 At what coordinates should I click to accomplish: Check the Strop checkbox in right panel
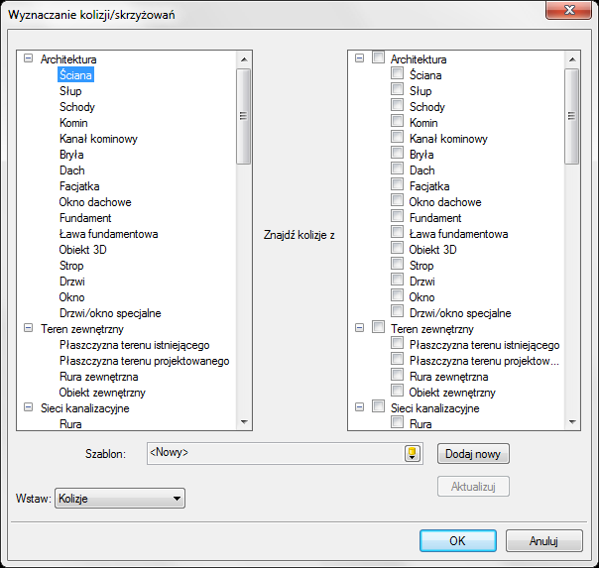[x=398, y=264]
